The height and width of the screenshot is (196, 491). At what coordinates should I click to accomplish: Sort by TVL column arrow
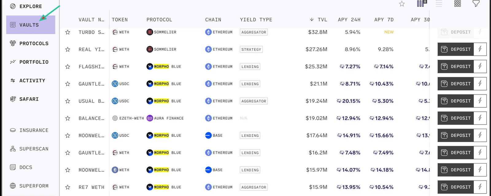tap(312, 20)
